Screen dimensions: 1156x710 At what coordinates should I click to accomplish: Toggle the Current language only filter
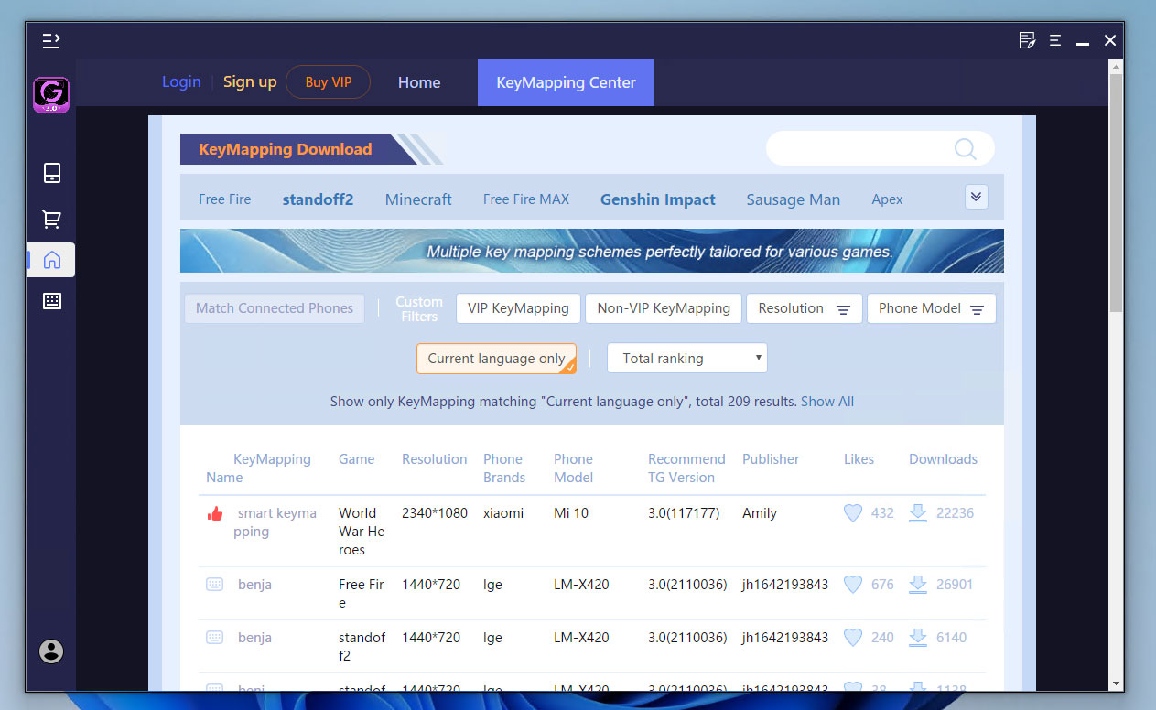496,359
